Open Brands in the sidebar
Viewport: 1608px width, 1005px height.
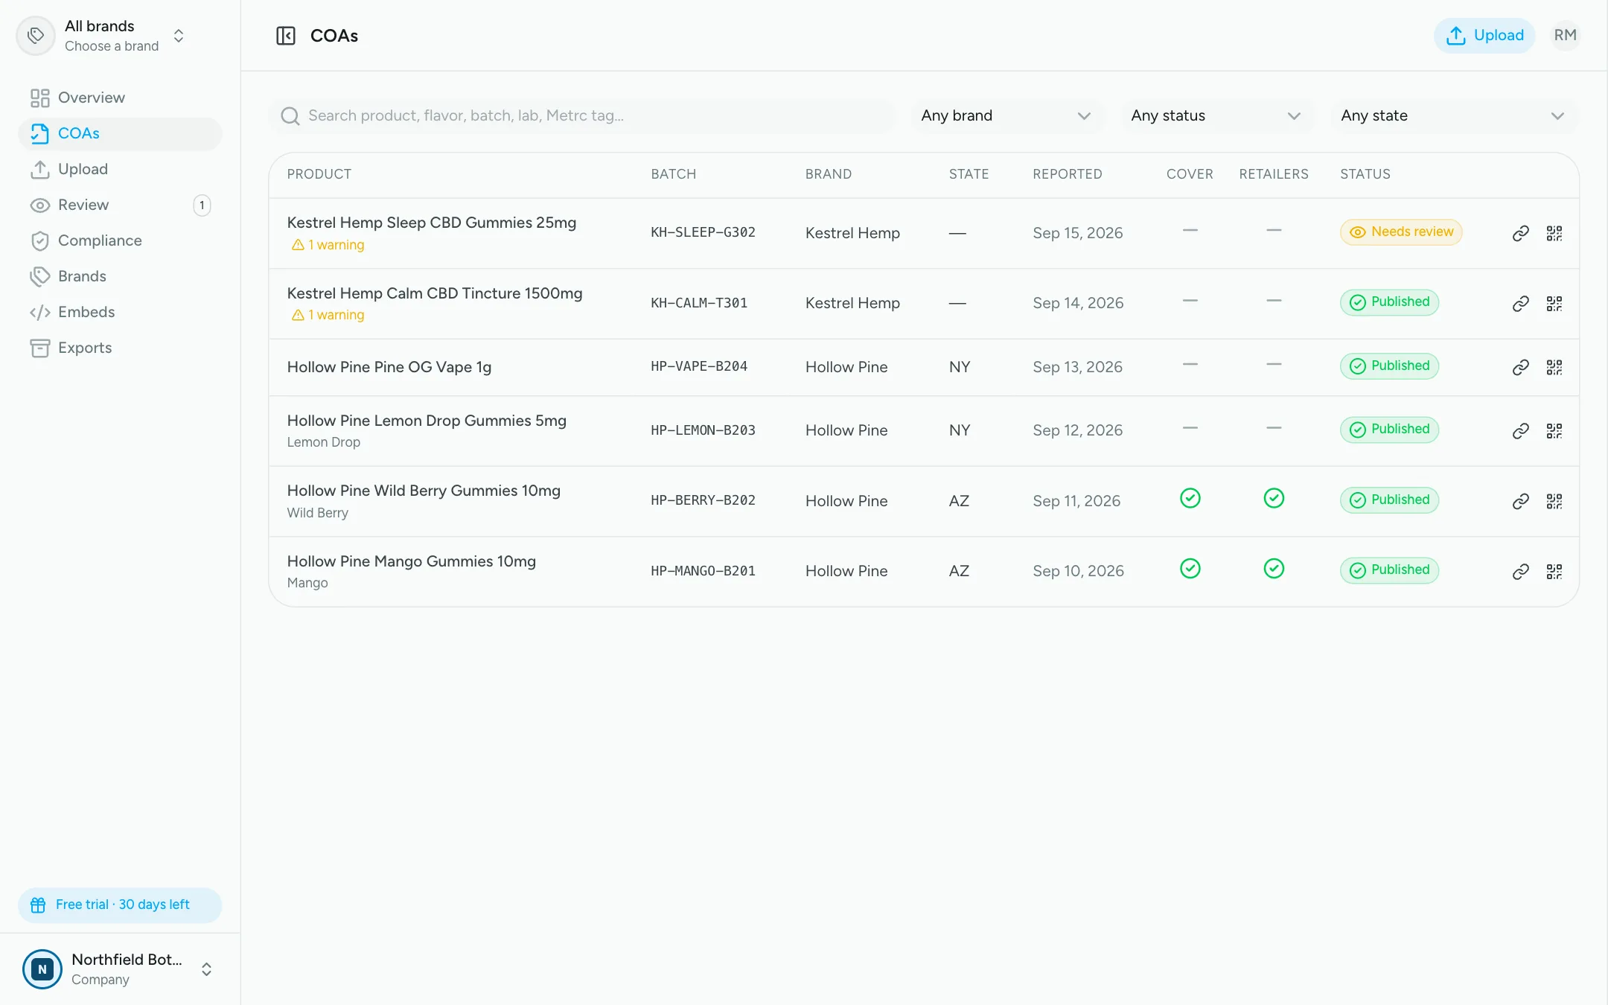point(120,276)
